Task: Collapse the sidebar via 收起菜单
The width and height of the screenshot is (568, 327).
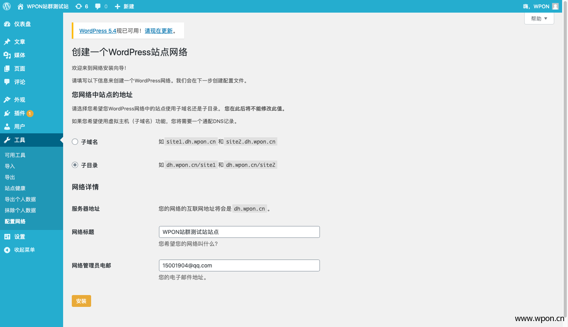Action: point(24,249)
